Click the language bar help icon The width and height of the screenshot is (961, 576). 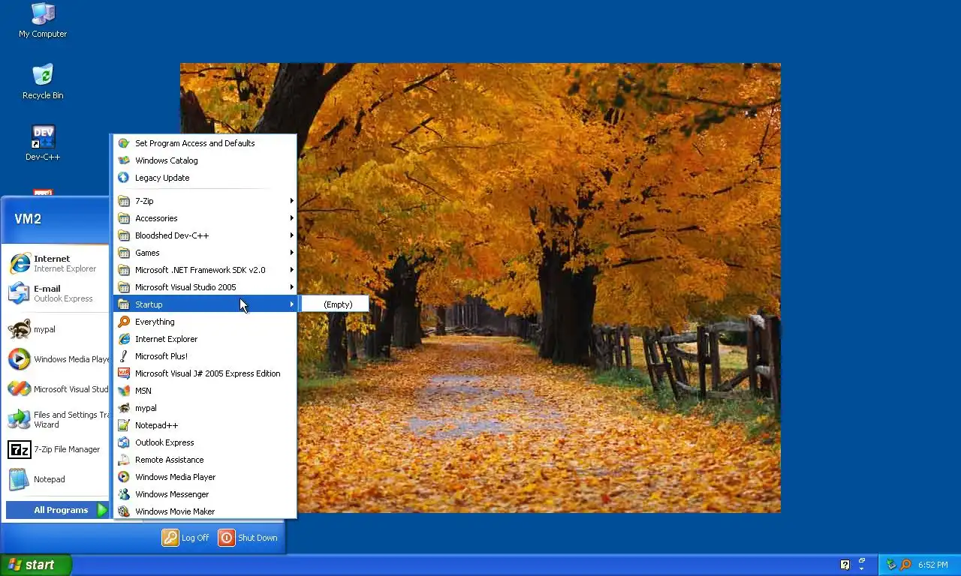click(x=845, y=565)
